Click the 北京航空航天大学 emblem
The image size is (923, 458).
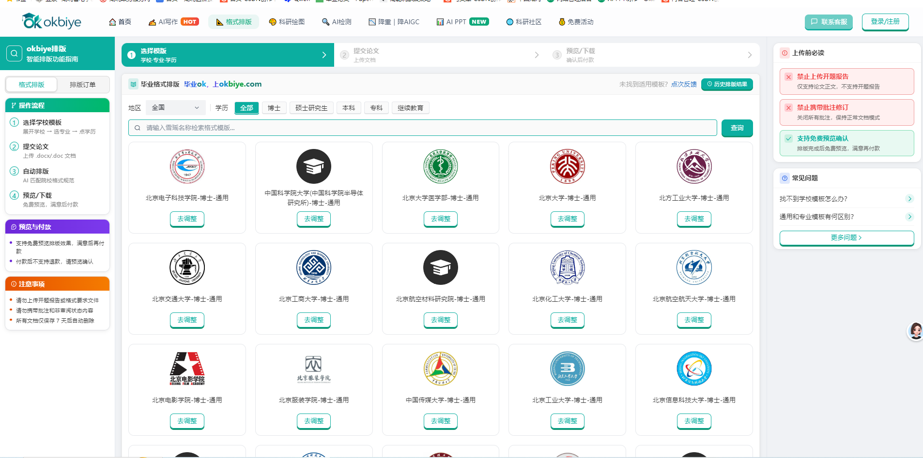pyautogui.click(x=694, y=267)
